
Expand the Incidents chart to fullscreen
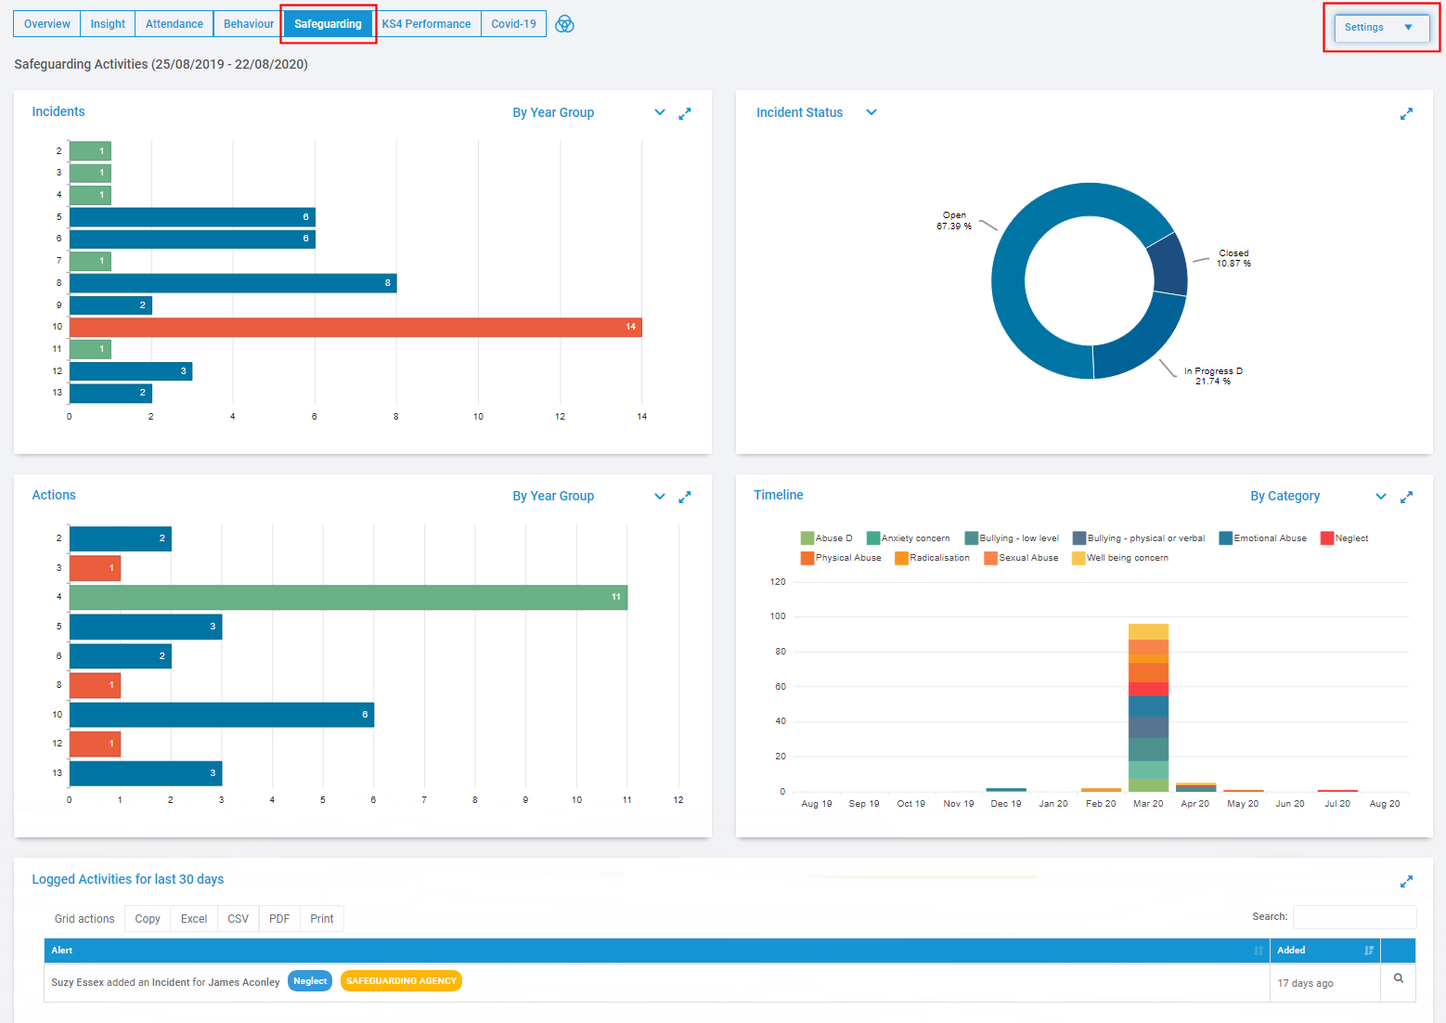685,112
